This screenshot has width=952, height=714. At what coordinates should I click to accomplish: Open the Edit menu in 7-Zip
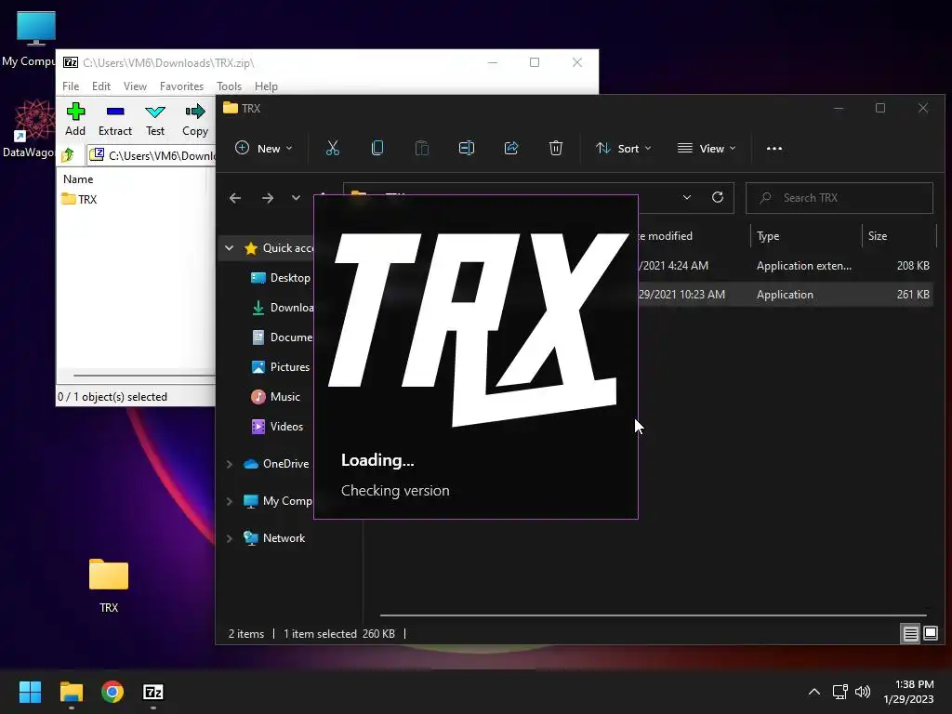click(100, 86)
